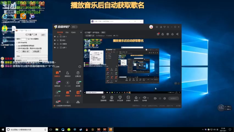Screen dimensions: 234x132
Task: Start recording with the record camera icon
Action: [155, 98]
